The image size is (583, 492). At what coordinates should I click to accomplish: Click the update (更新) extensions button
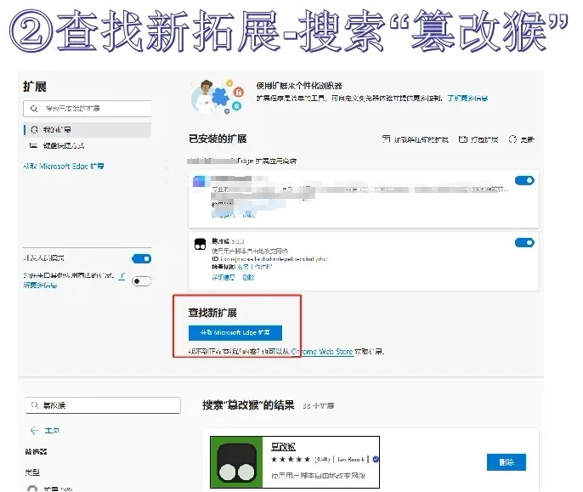pyautogui.click(x=521, y=139)
